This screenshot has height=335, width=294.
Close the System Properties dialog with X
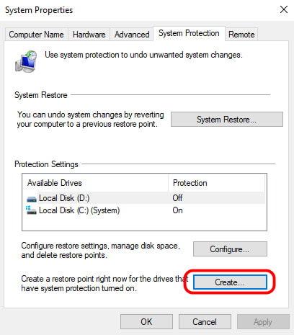pyautogui.click(x=284, y=10)
